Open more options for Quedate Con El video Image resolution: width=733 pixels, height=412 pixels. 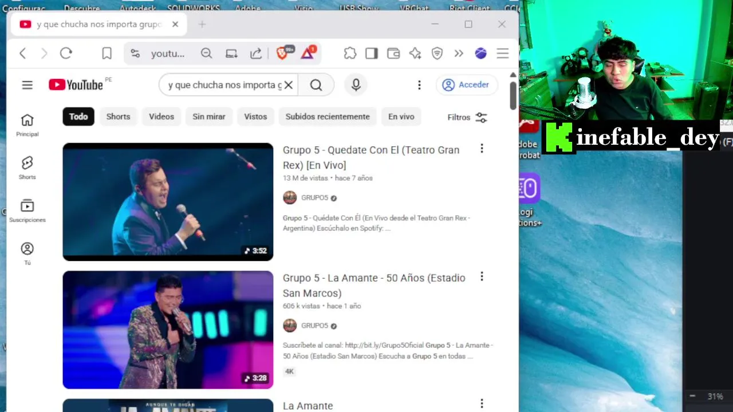tap(482, 149)
